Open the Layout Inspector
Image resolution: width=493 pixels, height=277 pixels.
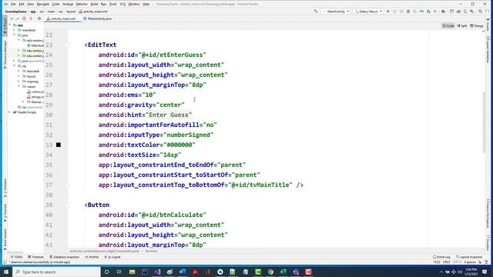tap(469, 257)
